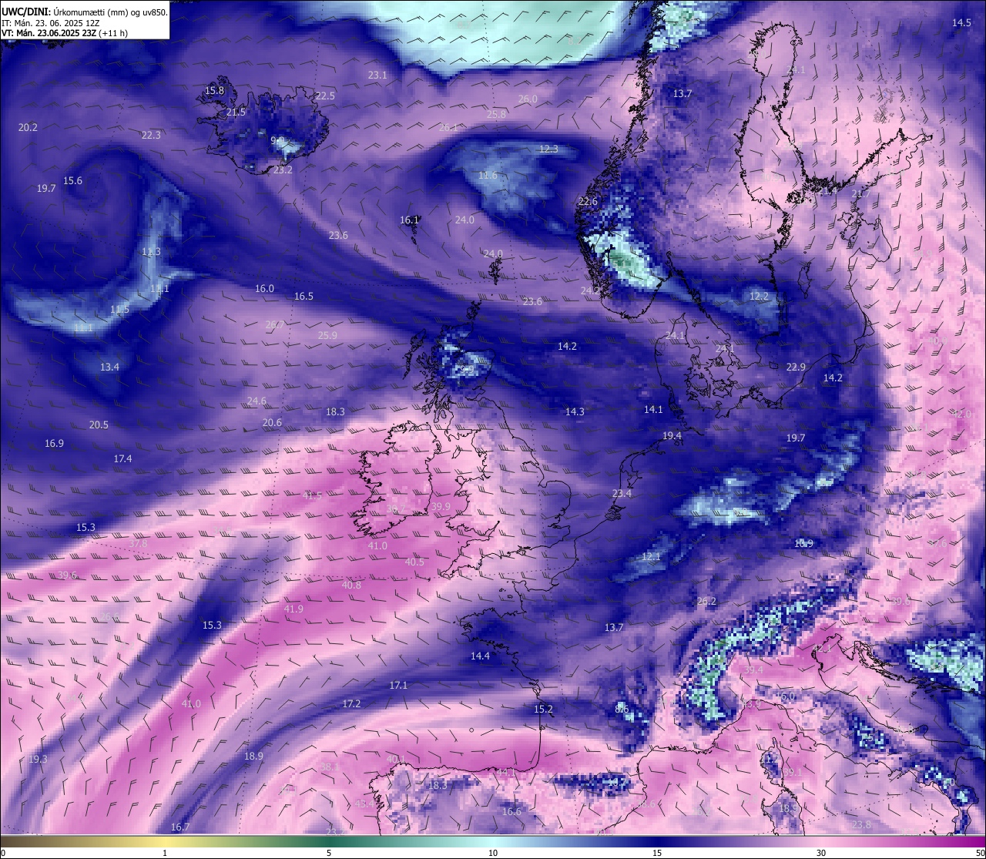Click the 14.5 value on the map

click(x=961, y=23)
